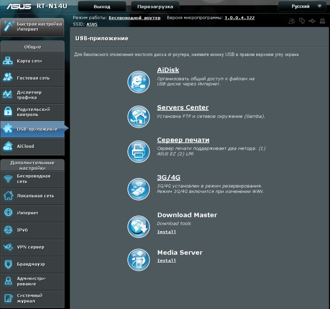Click the USB-приложение page heading
Viewport: 330px width, 309px height.
click(x=102, y=38)
